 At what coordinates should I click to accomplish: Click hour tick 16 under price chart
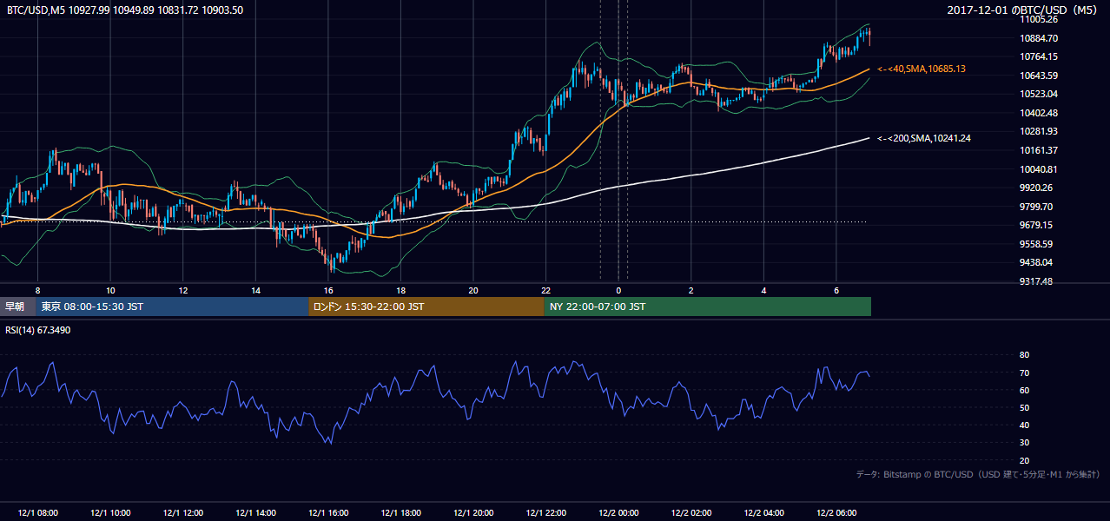tap(328, 290)
